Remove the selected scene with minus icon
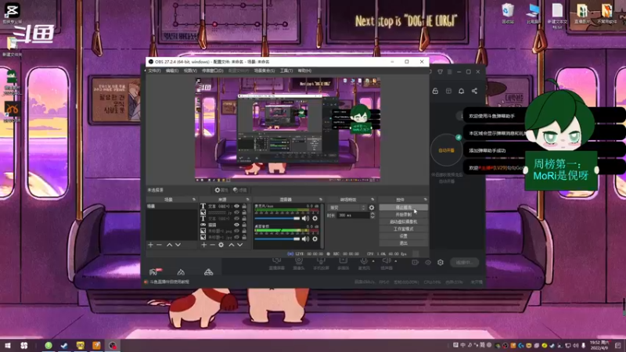Screen dimensions: 626x352 [159, 245]
